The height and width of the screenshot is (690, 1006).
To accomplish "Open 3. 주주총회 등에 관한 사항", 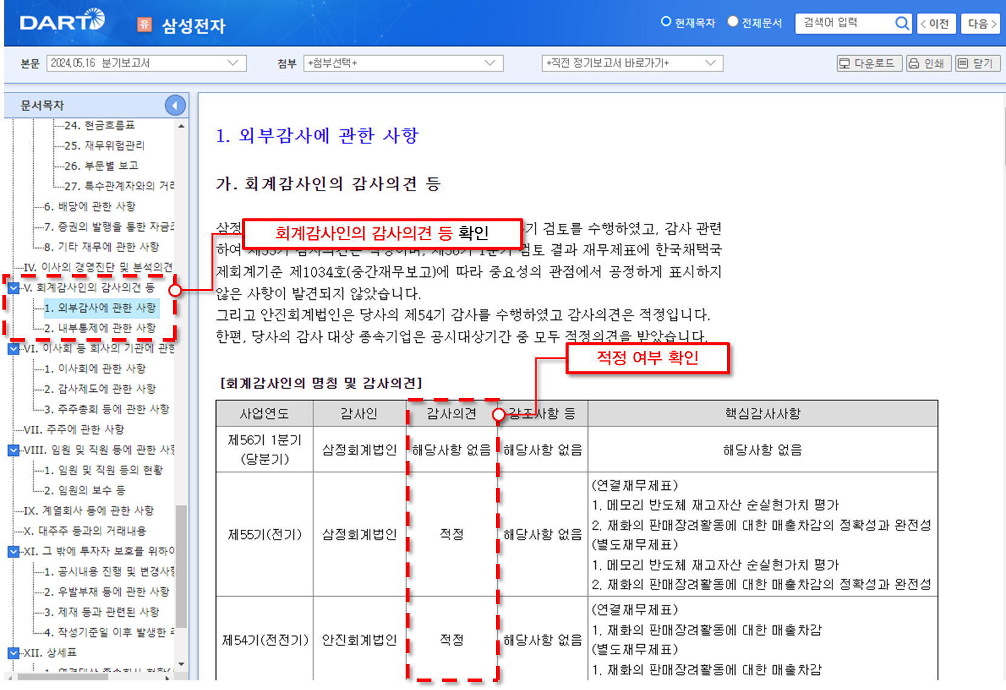I will pyautogui.click(x=107, y=409).
